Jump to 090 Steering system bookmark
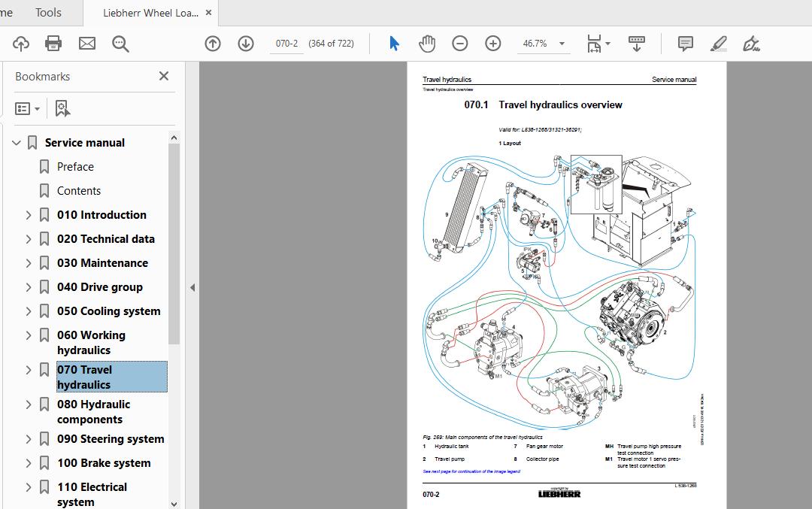 (x=111, y=439)
